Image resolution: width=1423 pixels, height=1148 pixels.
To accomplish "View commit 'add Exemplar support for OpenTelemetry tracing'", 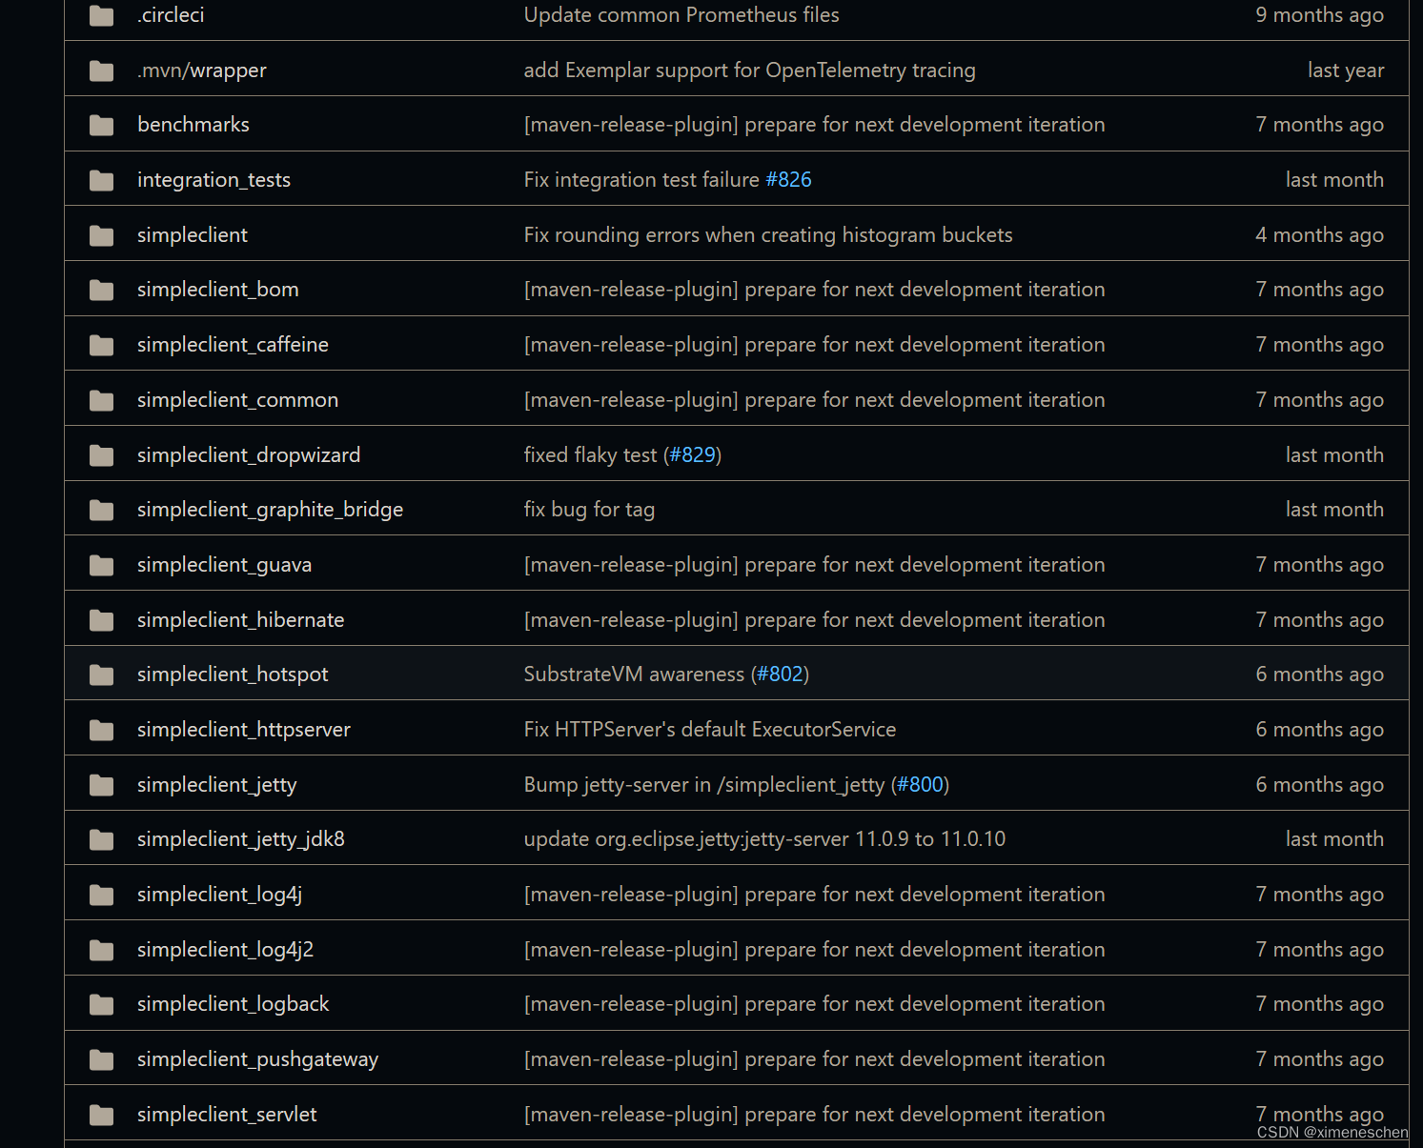I will point(750,70).
